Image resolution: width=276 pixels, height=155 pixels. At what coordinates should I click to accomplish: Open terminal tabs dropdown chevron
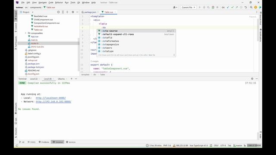(x=76, y=79)
